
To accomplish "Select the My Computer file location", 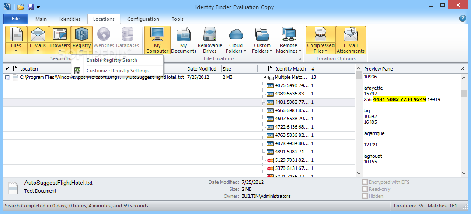I will [157, 40].
